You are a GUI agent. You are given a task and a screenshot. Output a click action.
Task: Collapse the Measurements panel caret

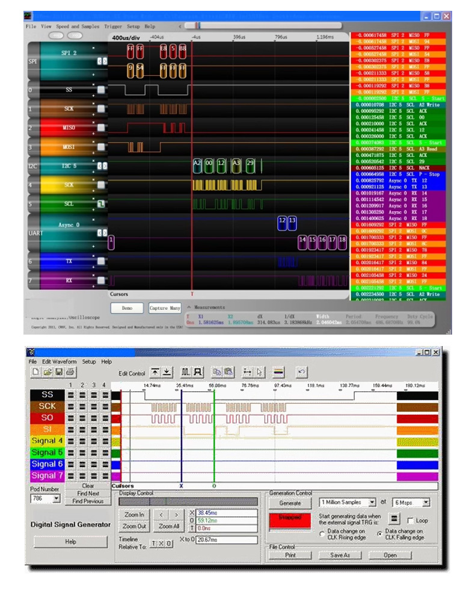coord(189,308)
